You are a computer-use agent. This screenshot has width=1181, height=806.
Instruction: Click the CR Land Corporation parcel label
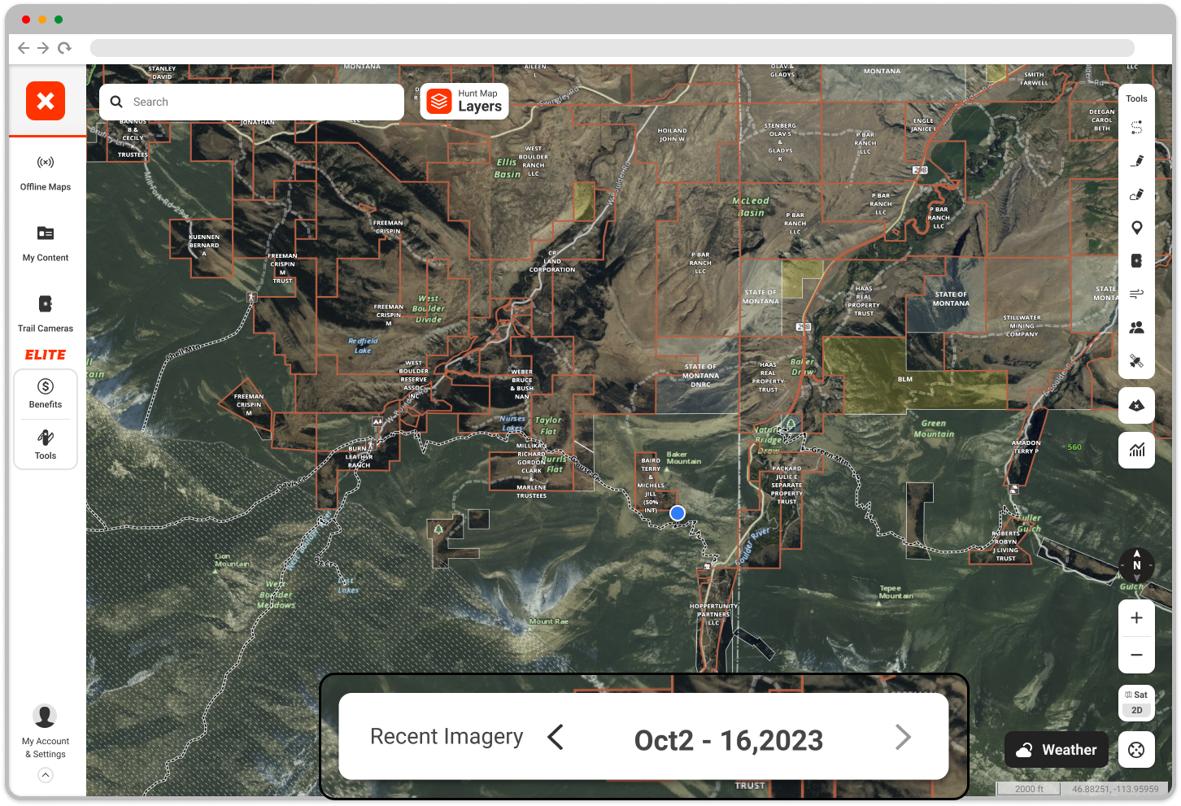coord(552,261)
